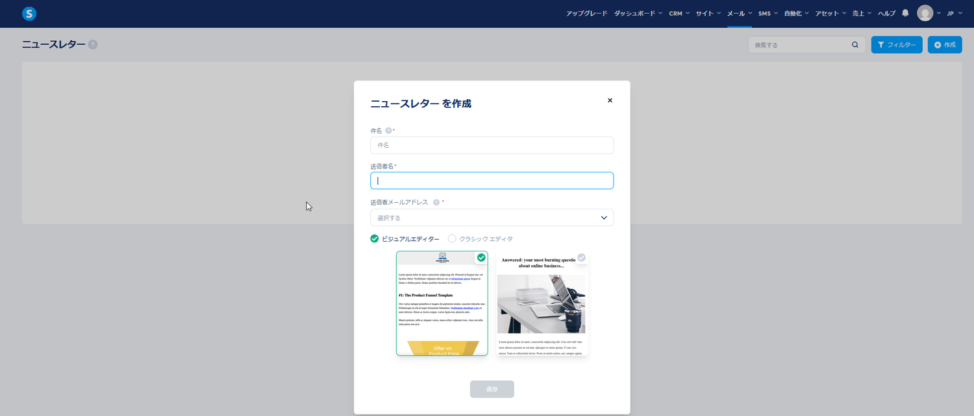Open the 送信者メールアドレス 選択する dropdown
Image resolution: width=974 pixels, height=416 pixels.
click(492, 218)
